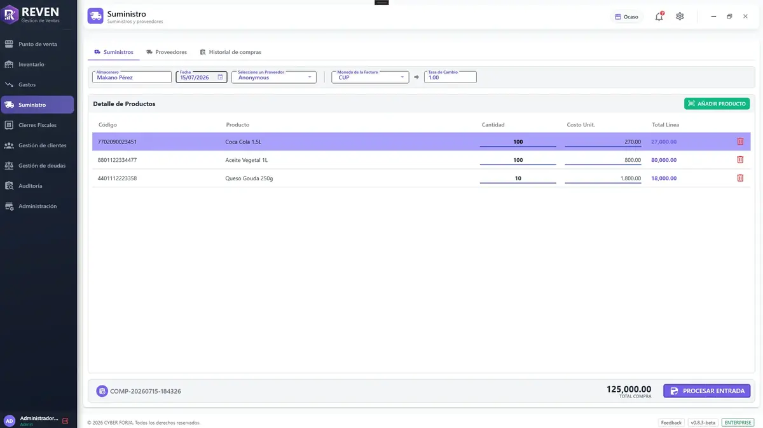Screen dimensions: 763x428
Task: Click the ENTERPRISE badge
Action: (x=738, y=422)
